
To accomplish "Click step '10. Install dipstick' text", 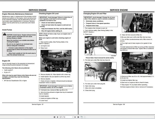I will coord(44,96).
